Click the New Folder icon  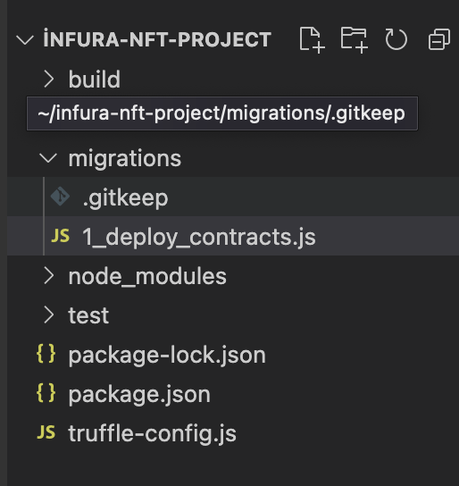point(355,40)
